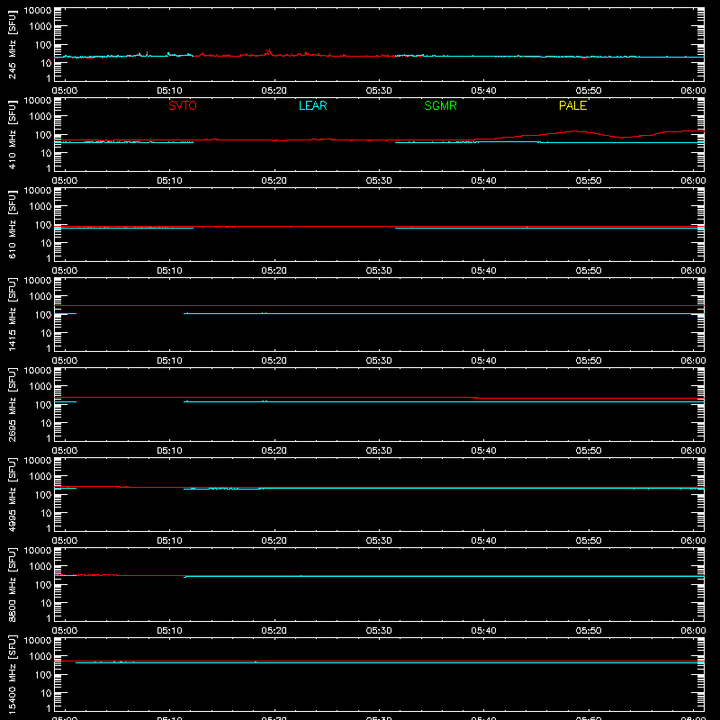Click the 10 tick label on 2695 MHz panel
Viewport: 720px width, 720px height.
click(46, 423)
